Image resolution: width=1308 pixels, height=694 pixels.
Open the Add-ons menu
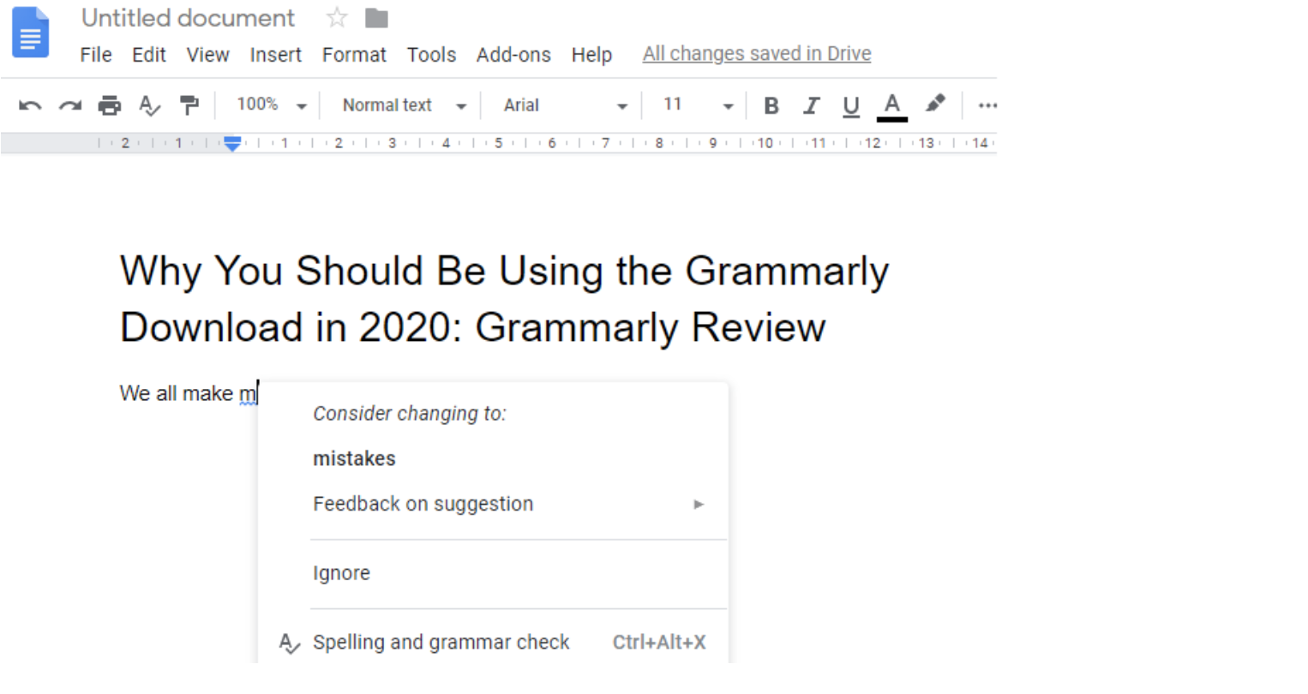pos(513,55)
